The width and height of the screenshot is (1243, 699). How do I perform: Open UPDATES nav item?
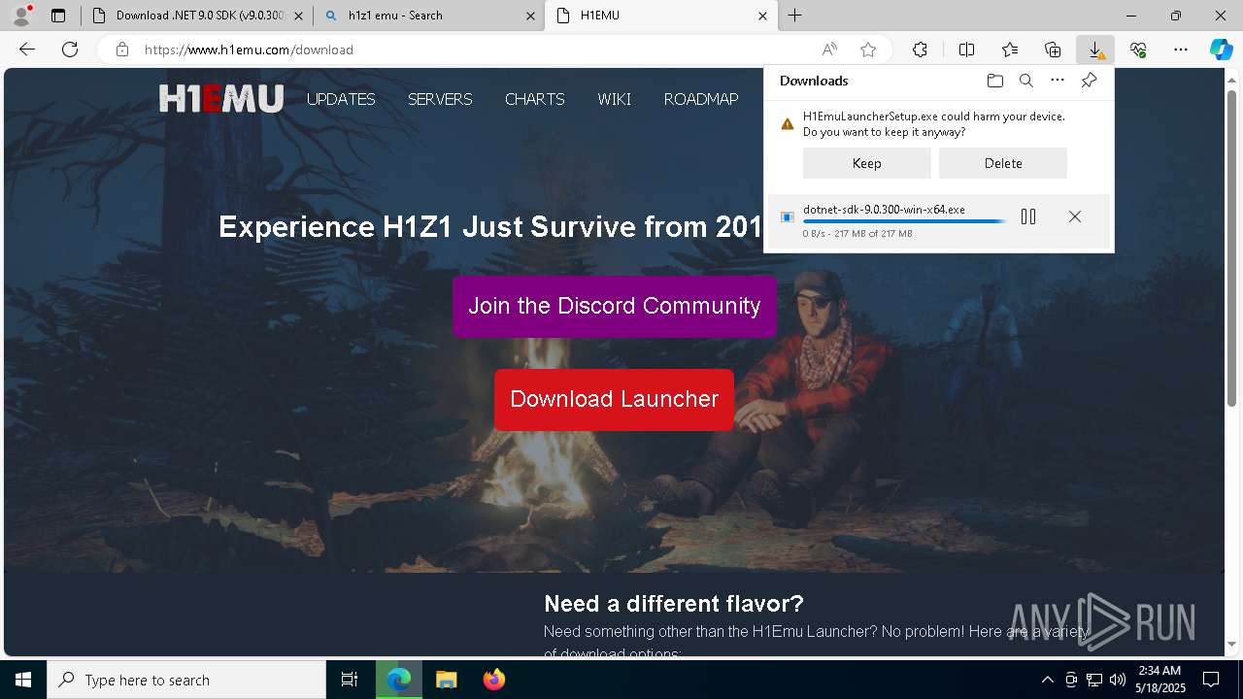pos(341,99)
